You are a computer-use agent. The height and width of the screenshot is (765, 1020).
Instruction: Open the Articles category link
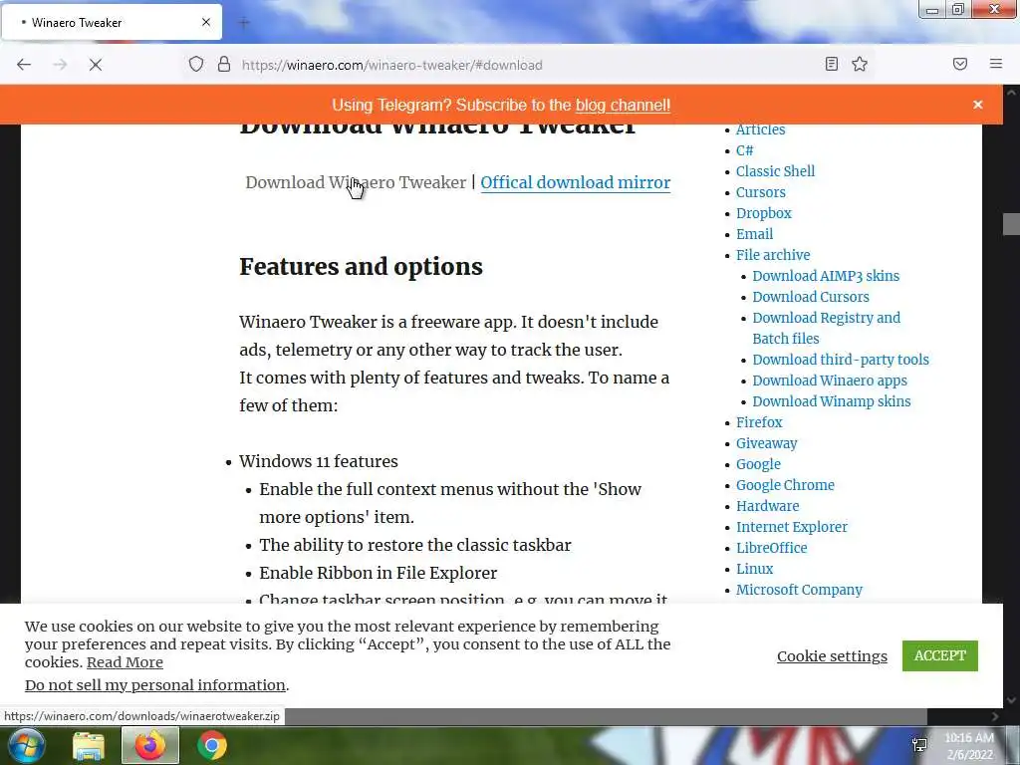760,129
